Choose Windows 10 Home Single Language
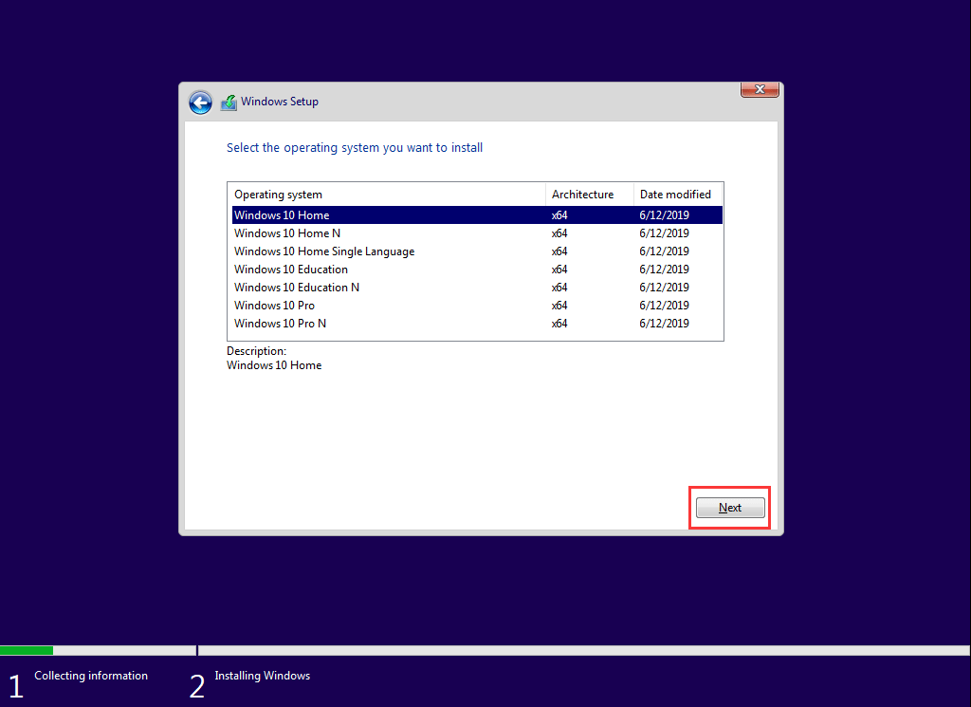 point(324,251)
